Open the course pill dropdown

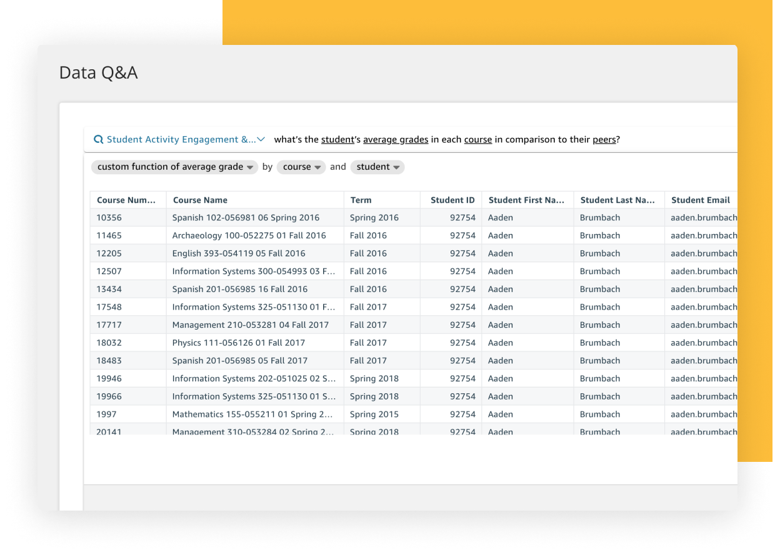301,167
